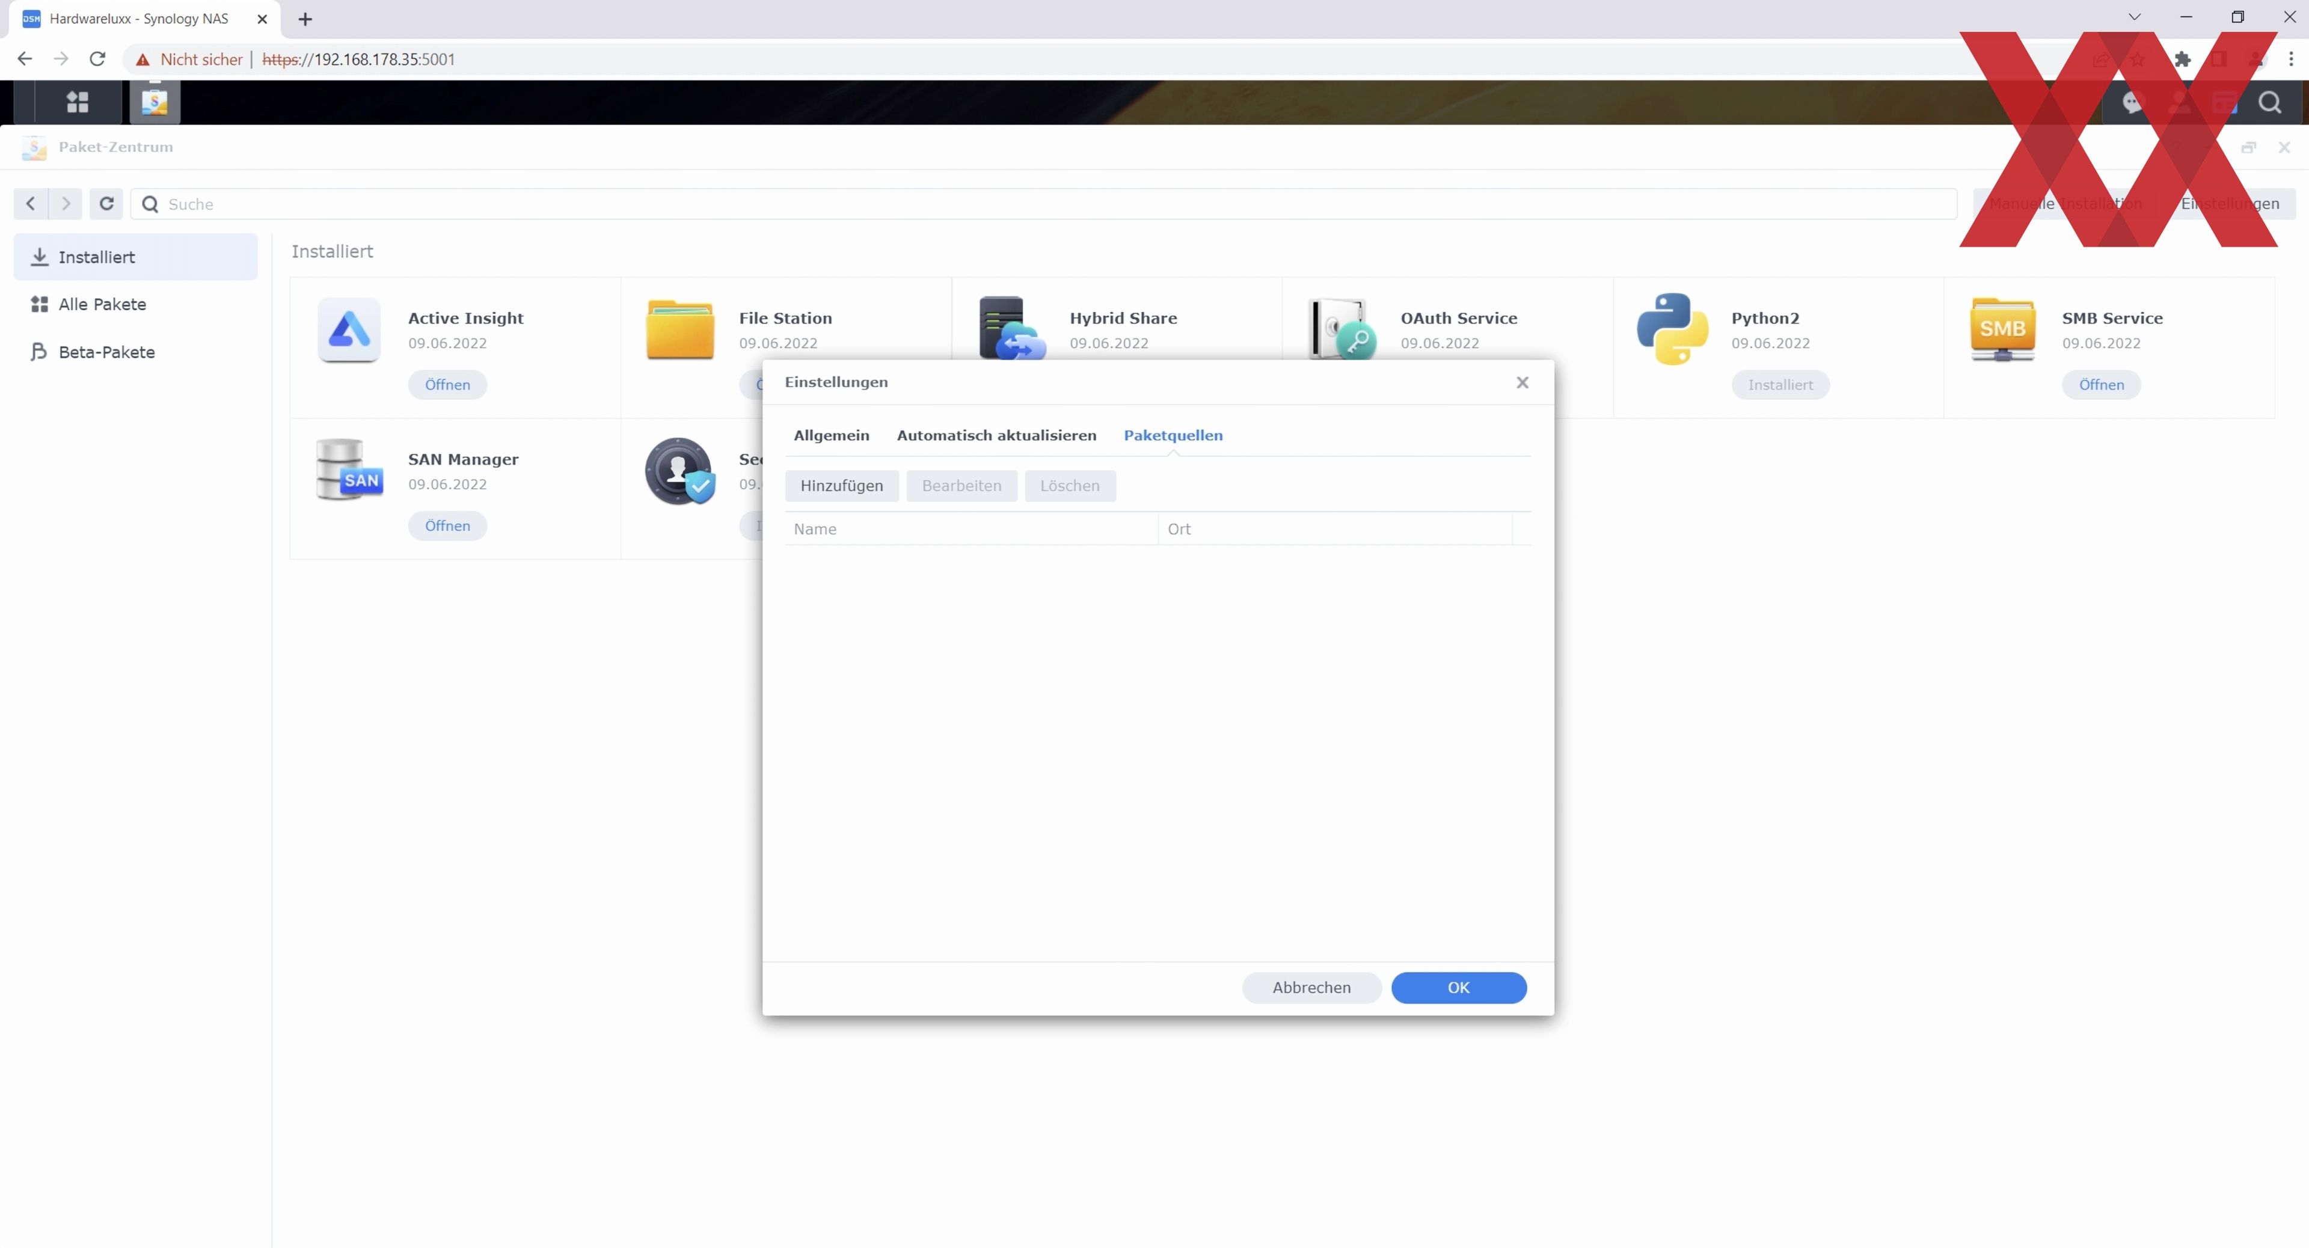The image size is (2309, 1248).
Task: Click the Hinzufügen button
Action: pos(842,486)
